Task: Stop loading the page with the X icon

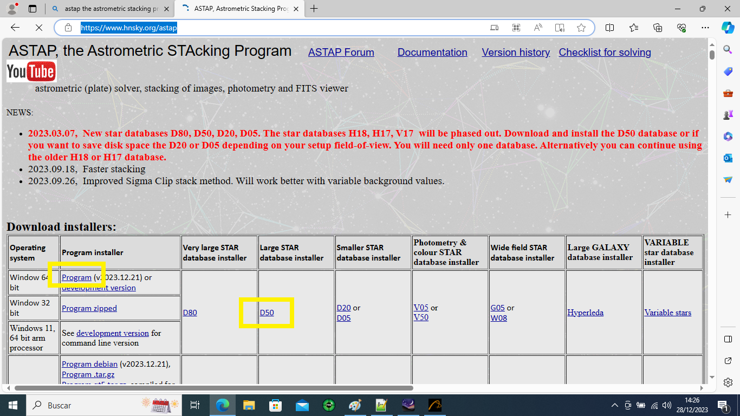Action: tap(40, 28)
